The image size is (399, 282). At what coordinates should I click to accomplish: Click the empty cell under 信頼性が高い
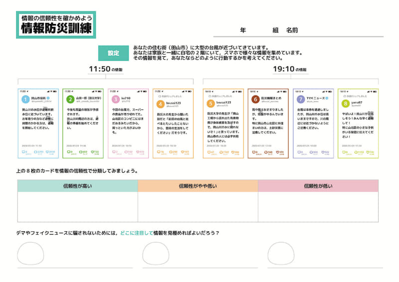tap(78, 207)
